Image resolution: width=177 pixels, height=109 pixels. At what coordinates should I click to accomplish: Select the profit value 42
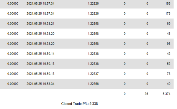(168, 54)
